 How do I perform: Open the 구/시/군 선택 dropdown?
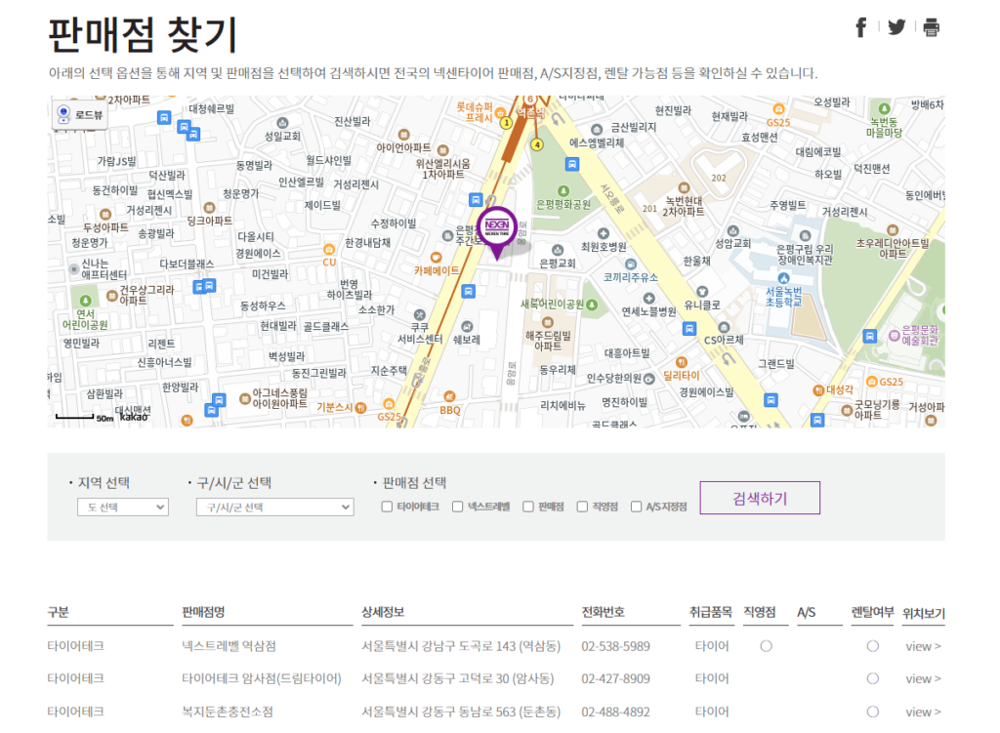(x=274, y=507)
